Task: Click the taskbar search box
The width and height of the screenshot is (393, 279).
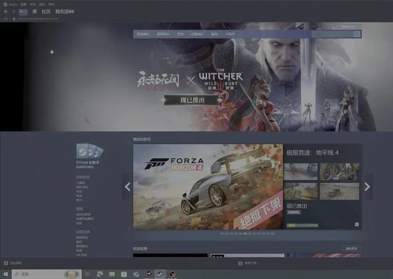Action: [x=46, y=274]
